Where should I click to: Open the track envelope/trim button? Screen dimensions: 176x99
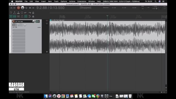click(x=20, y=25)
